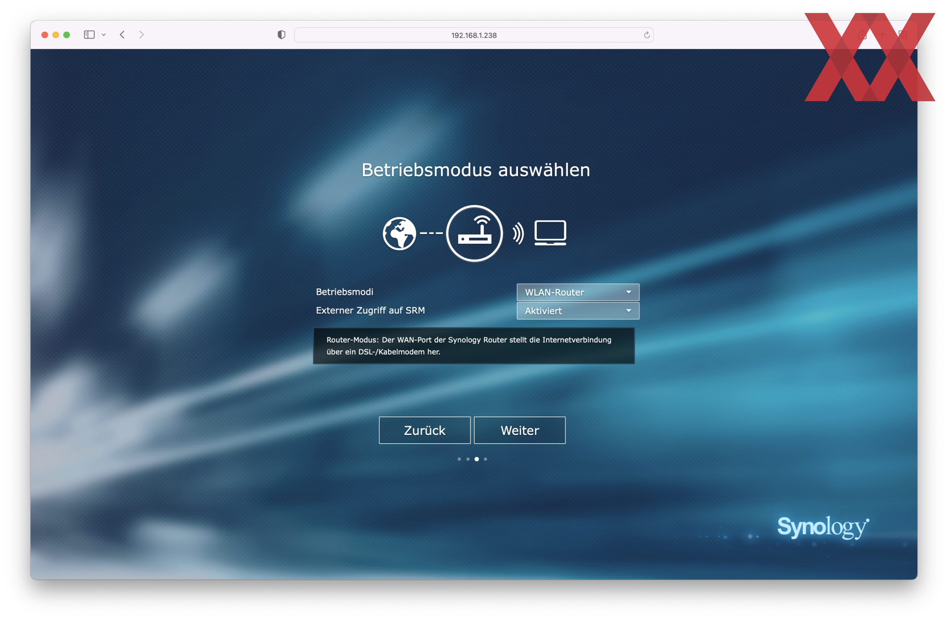Click the Weiter button
948x620 pixels.
[520, 430]
